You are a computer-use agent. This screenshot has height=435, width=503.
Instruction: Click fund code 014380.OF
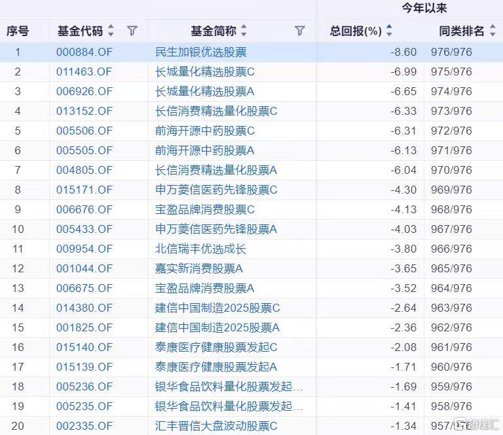pos(84,308)
